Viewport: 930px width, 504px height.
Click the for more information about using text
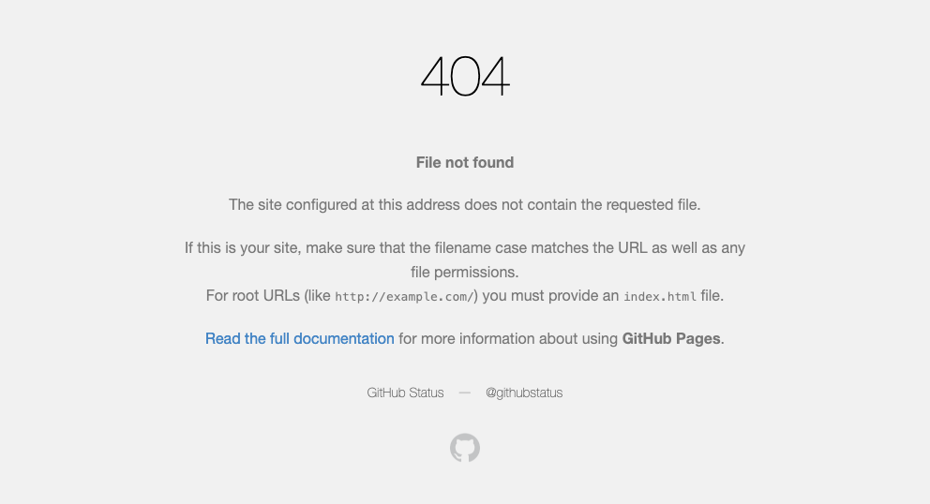[508, 338]
